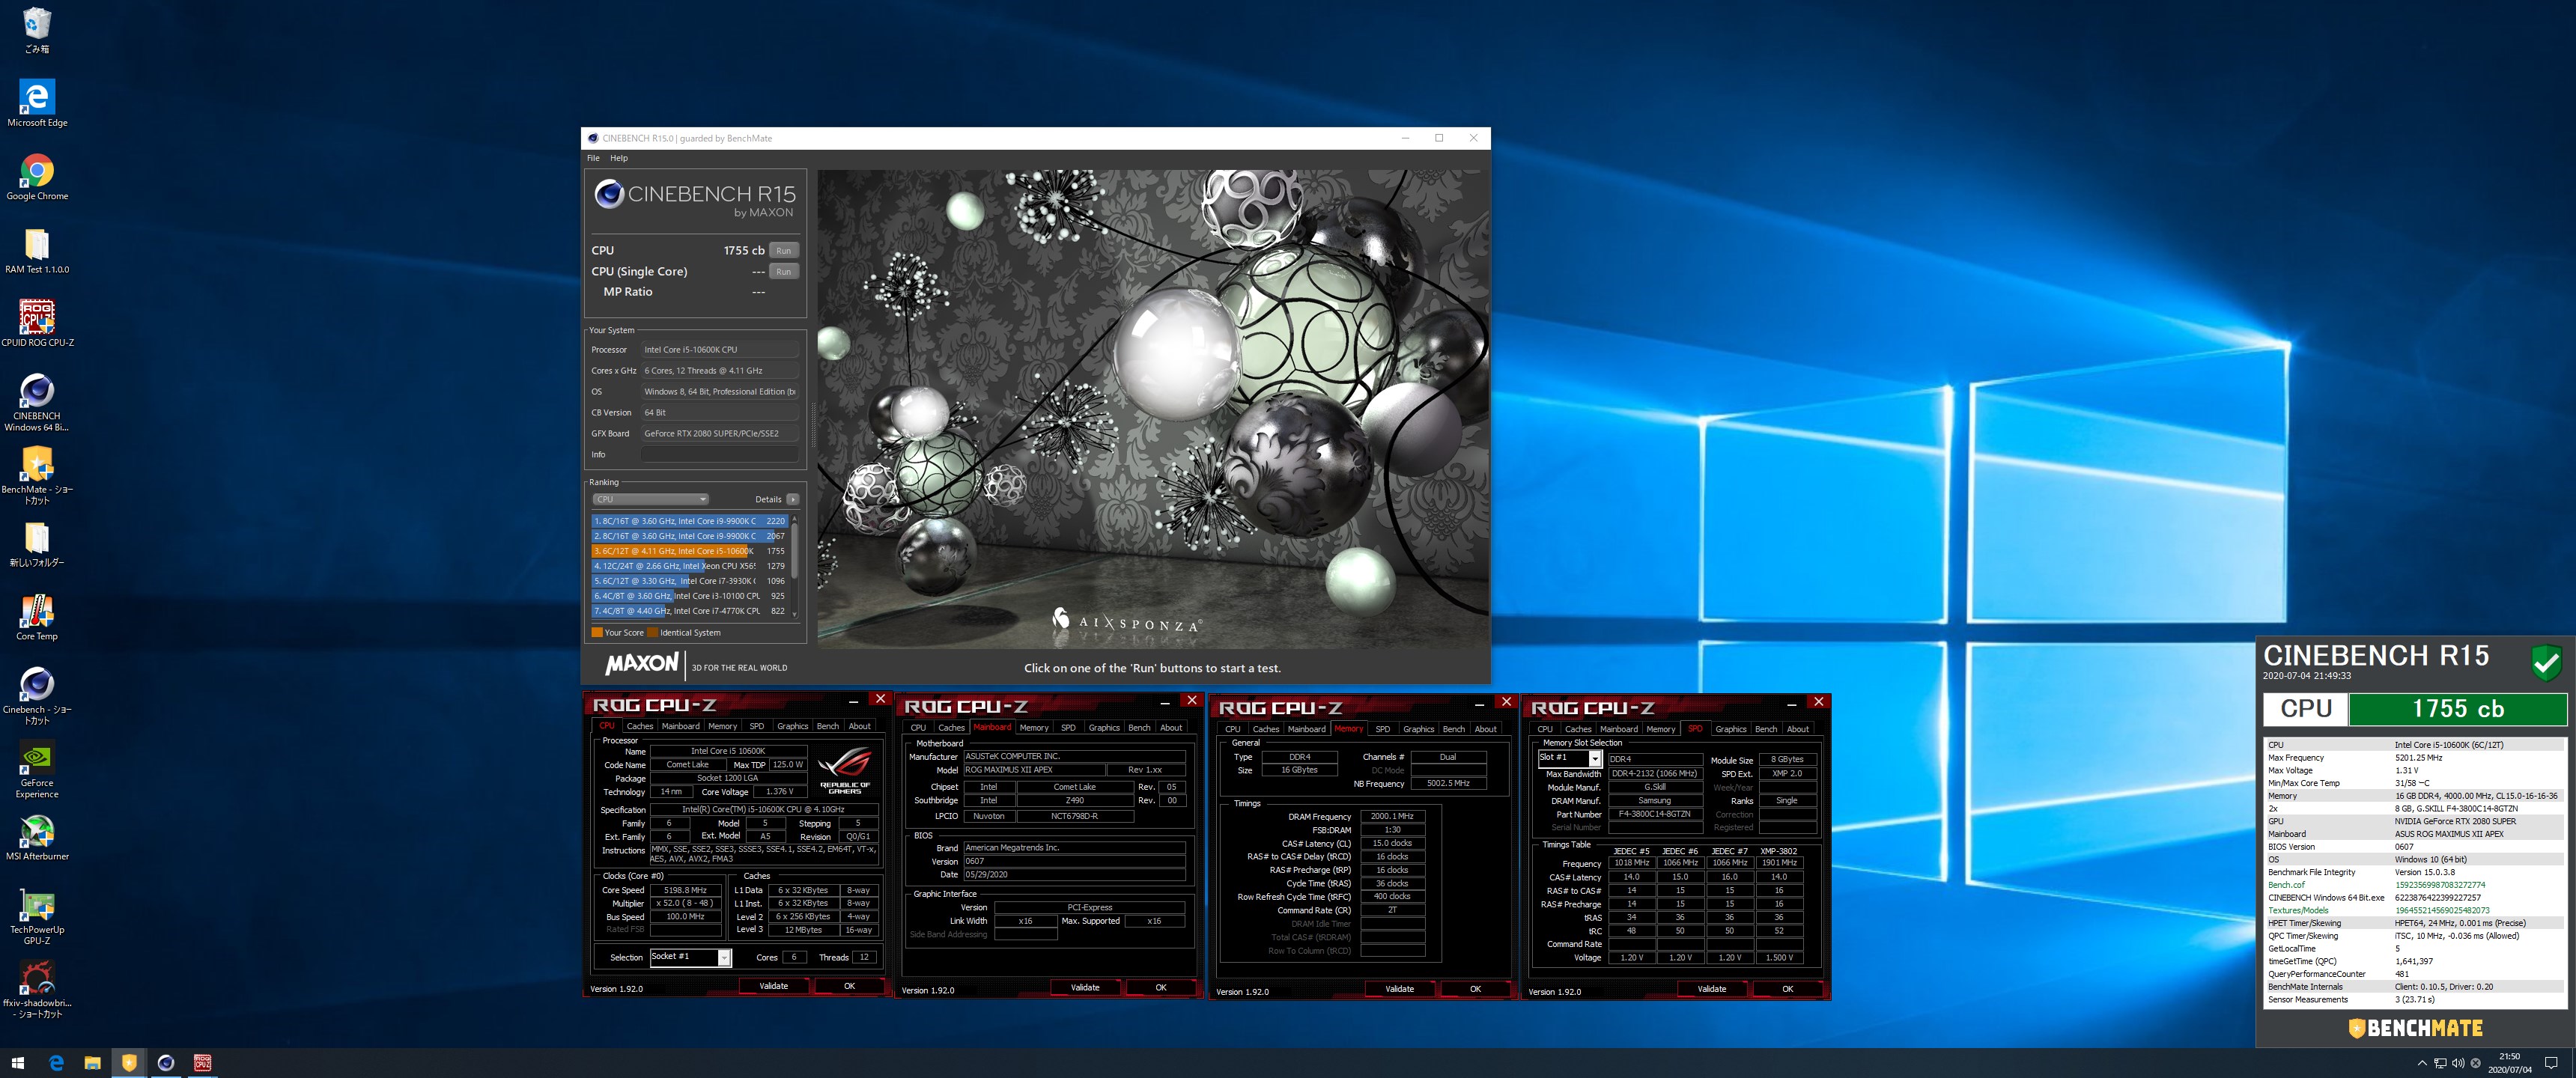This screenshot has width=2576, height=1078.
Task: Open About tab in fourth CPU-Z window
Action: point(1798,729)
